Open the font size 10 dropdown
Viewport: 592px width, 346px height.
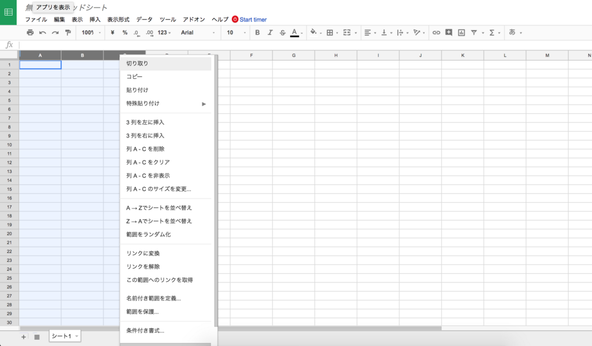pos(236,32)
